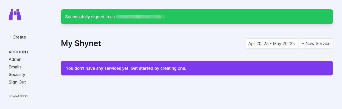Click the plus sign beside Create
The width and height of the screenshot is (342, 109).
(10, 37)
